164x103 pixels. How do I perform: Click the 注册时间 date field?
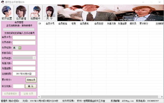tap(24, 74)
